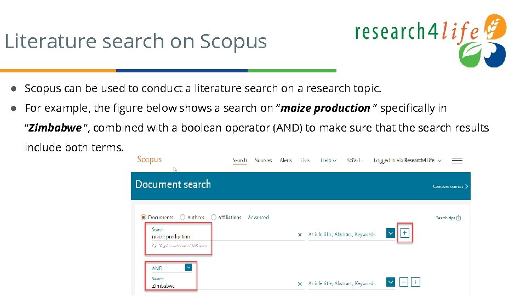Select the Authors radio button
526x296 pixels.
click(182, 218)
